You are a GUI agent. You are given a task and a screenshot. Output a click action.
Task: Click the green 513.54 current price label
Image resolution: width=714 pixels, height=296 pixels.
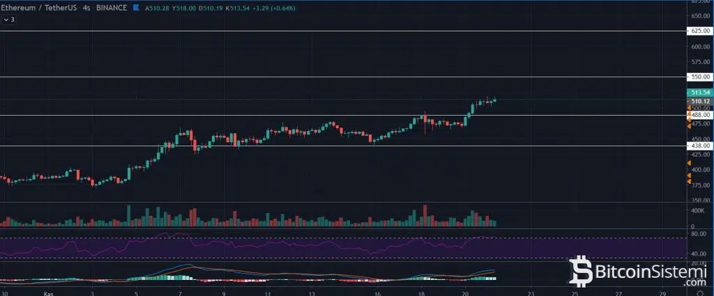point(699,92)
